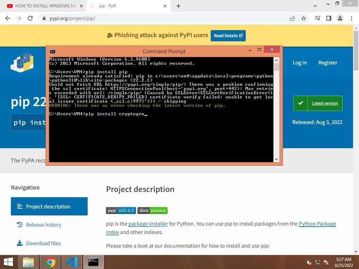Open Command Prompt system menu icon
The height and width of the screenshot is (269, 359).
pyautogui.click(x=53, y=51)
